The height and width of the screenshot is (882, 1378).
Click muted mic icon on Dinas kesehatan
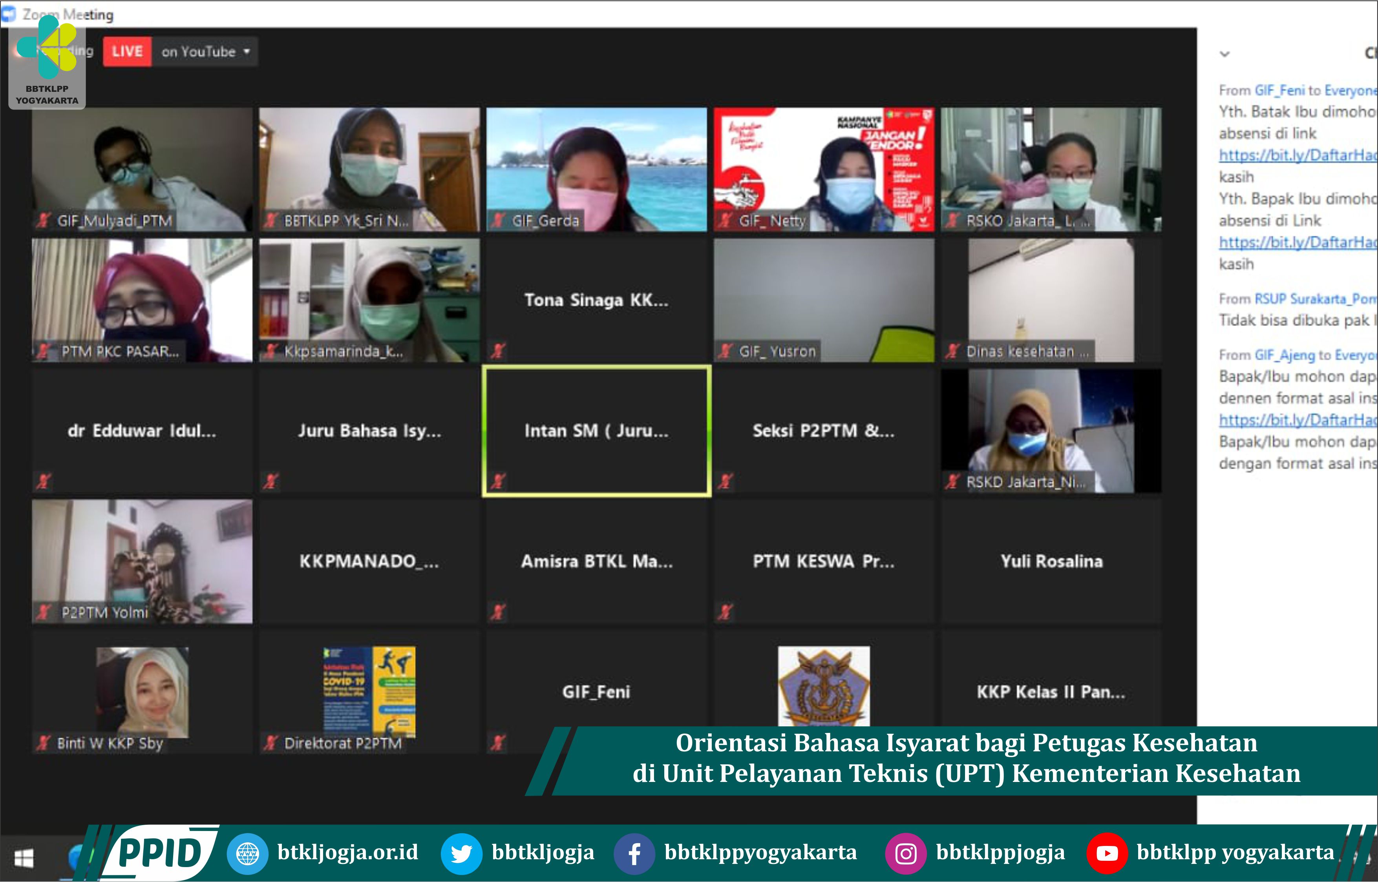[953, 351]
